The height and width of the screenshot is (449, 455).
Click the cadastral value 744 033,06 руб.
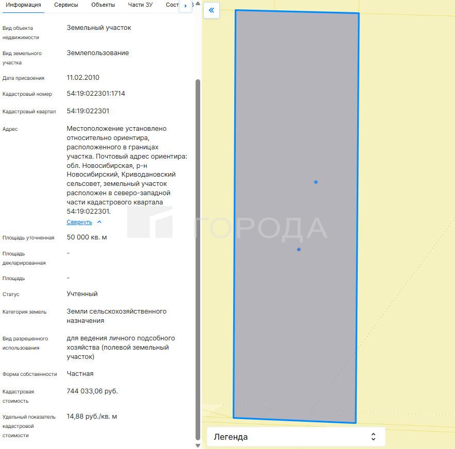(92, 391)
